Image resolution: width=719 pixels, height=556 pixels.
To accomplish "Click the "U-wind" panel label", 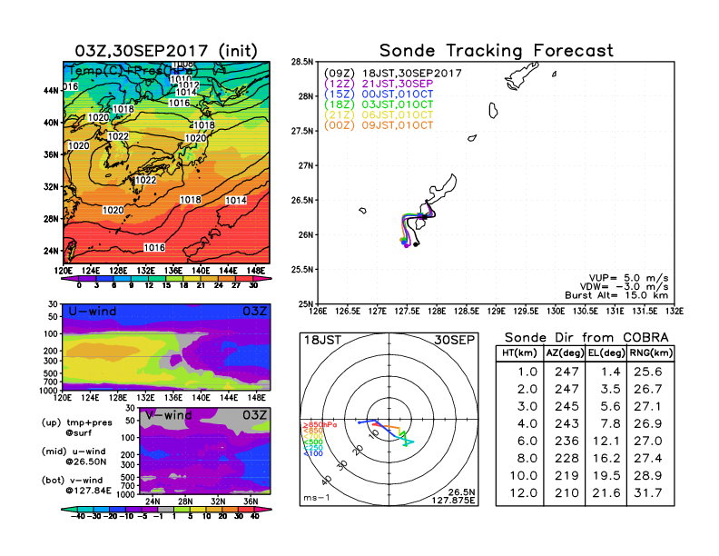I will click(93, 311).
